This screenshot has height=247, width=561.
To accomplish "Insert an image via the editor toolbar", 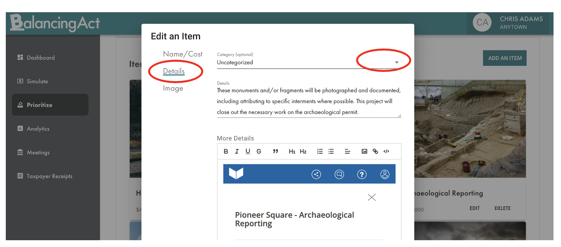I will (x=364, y=151).
